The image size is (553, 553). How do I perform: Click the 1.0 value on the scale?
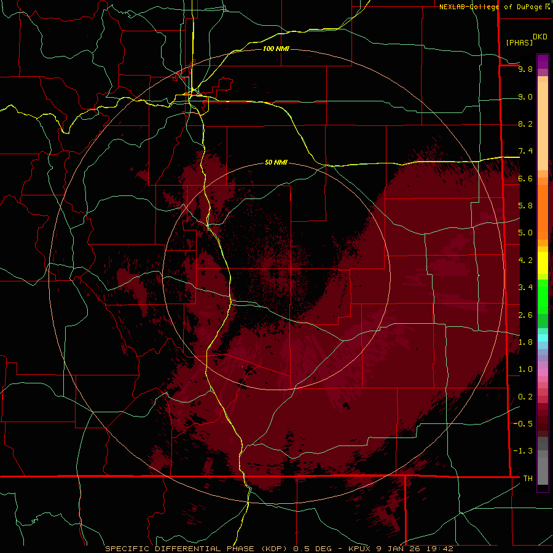(525, 369)
